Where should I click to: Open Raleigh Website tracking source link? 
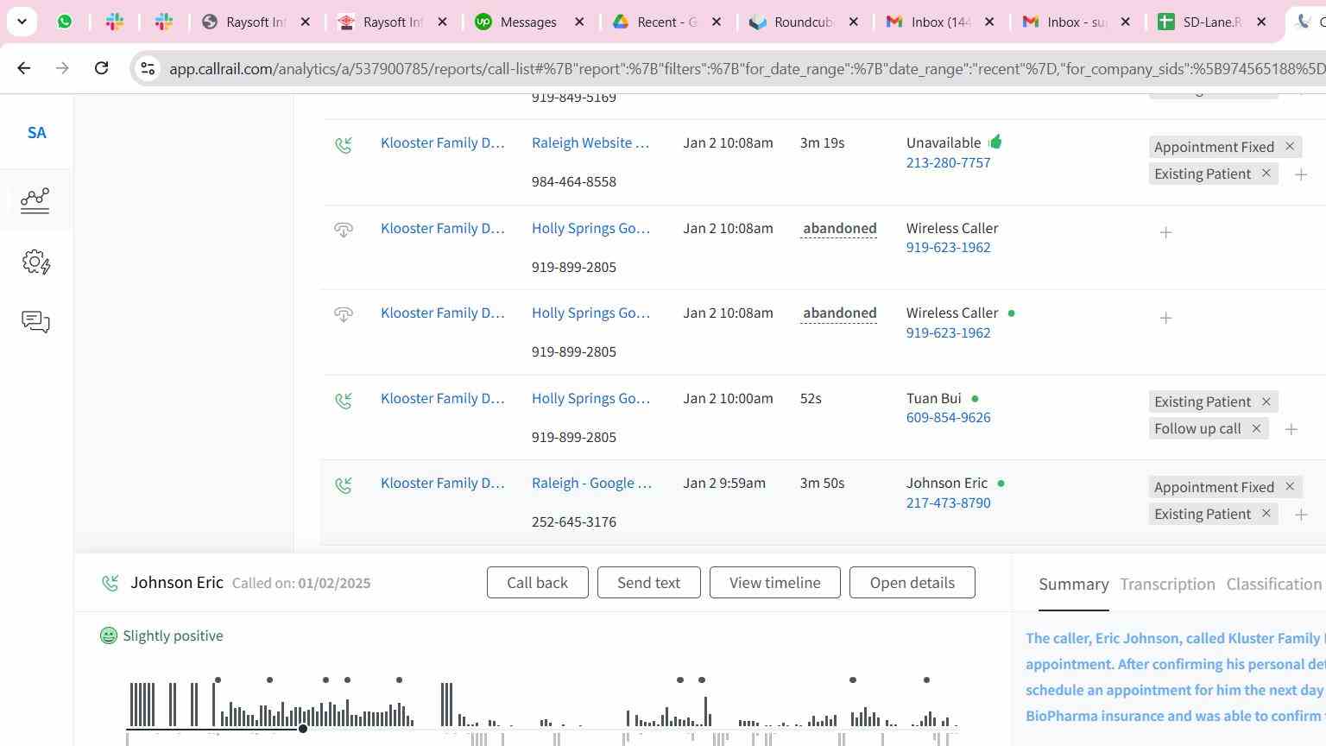pos(590,142)
